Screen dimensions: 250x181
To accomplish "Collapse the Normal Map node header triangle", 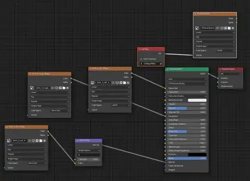I will coord(77,140).
